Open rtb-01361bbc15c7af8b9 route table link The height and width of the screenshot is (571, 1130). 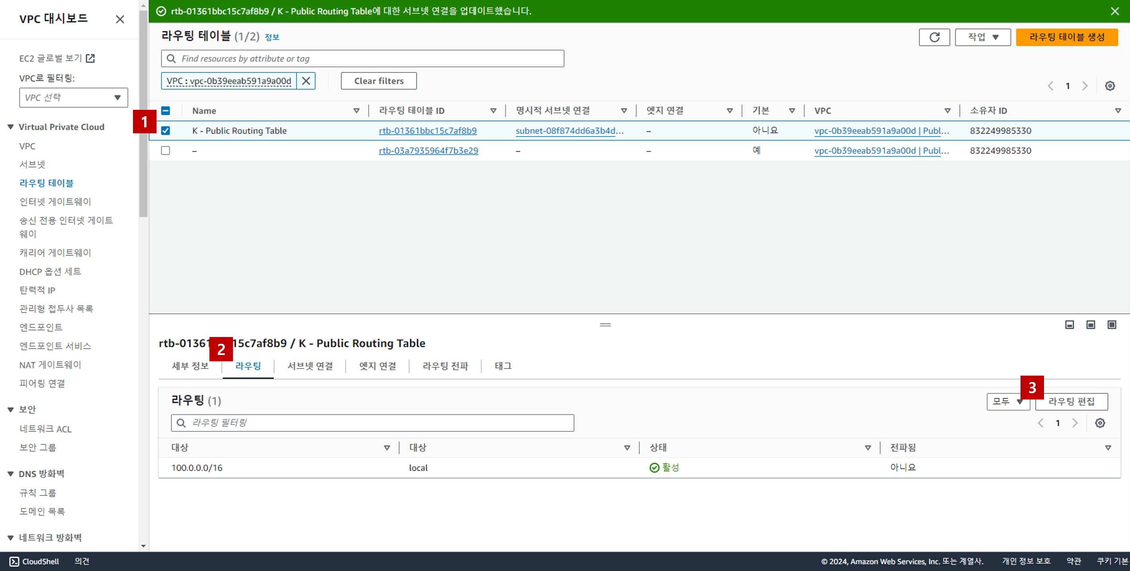click(x=427, y=131)
